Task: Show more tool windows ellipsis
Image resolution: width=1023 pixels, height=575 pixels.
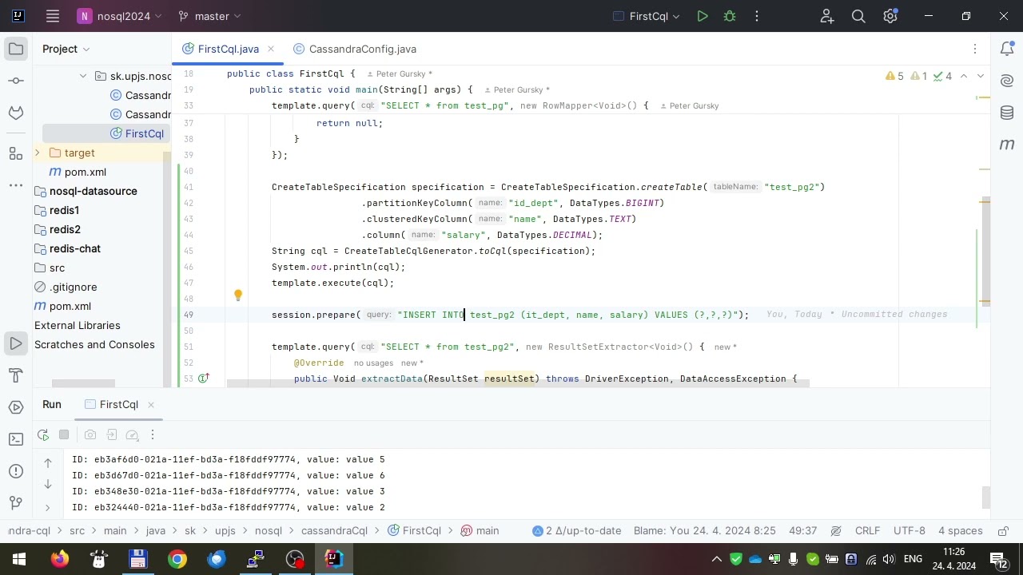Action: [x=16, y=185]
